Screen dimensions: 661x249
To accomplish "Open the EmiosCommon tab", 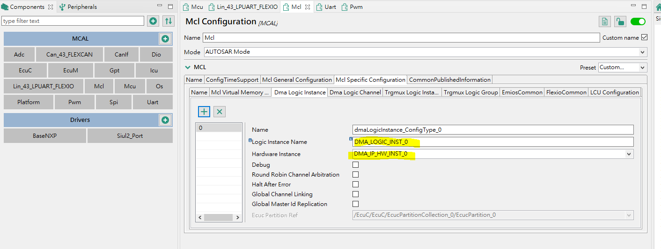I will [522, 92].
